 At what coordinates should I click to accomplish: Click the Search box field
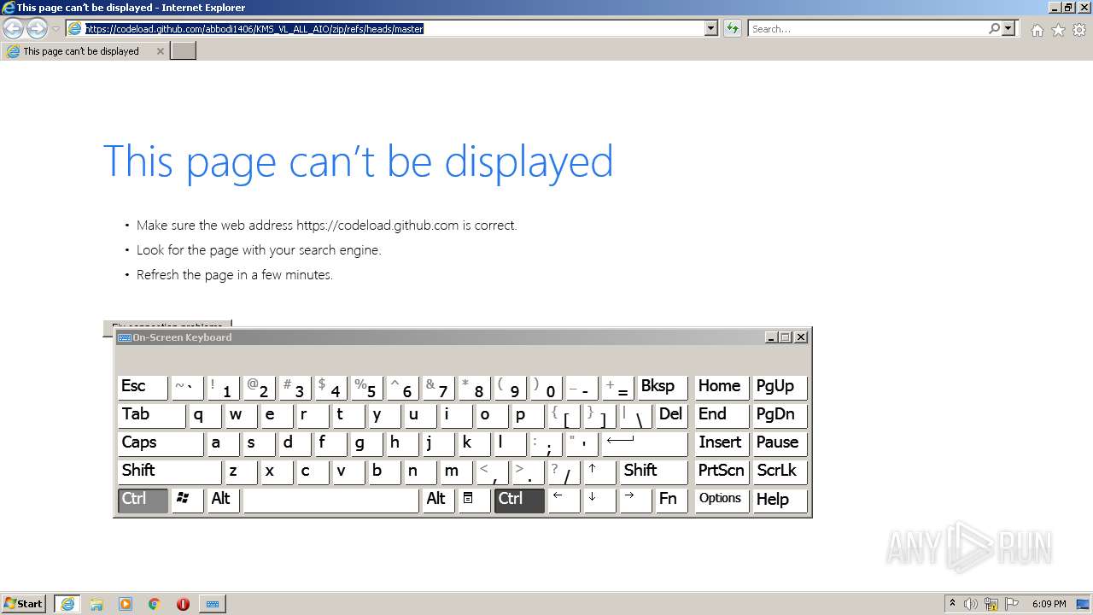click(x=868, y=28)
